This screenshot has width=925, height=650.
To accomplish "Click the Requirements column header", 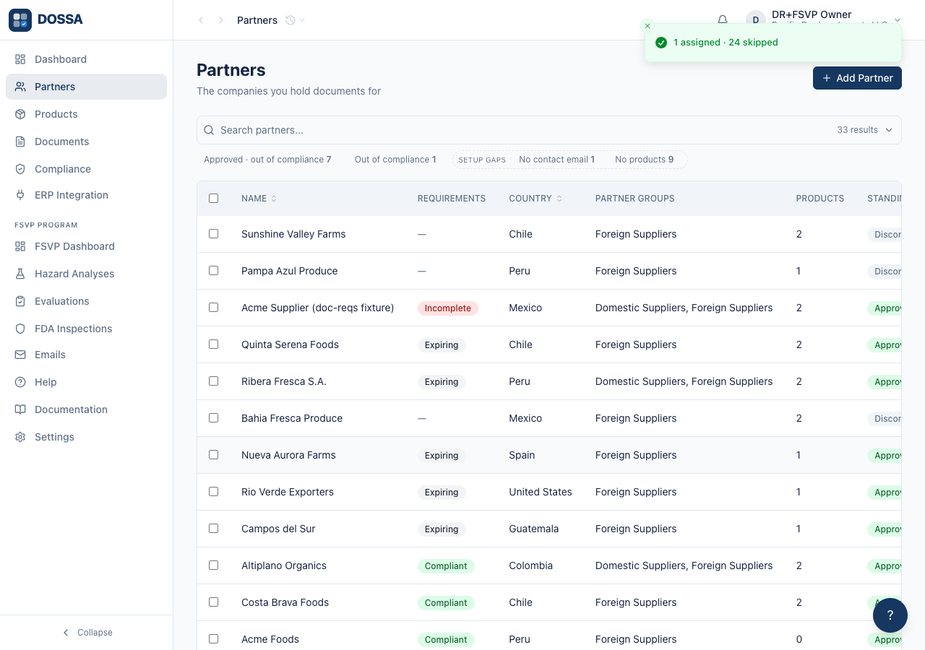I will click(452, 198).
